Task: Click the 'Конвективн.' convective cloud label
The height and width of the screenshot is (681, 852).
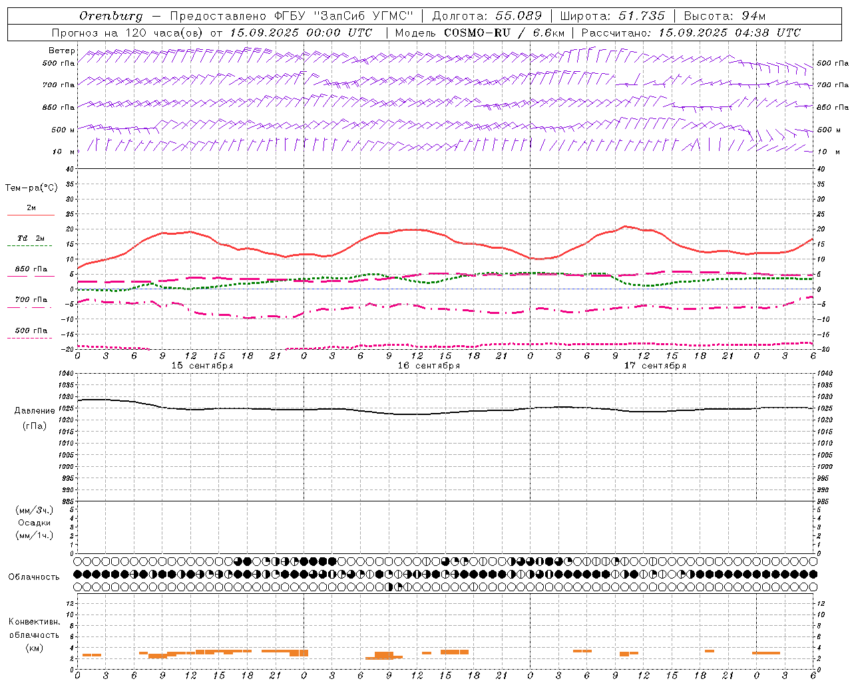Action: (35, 622)
